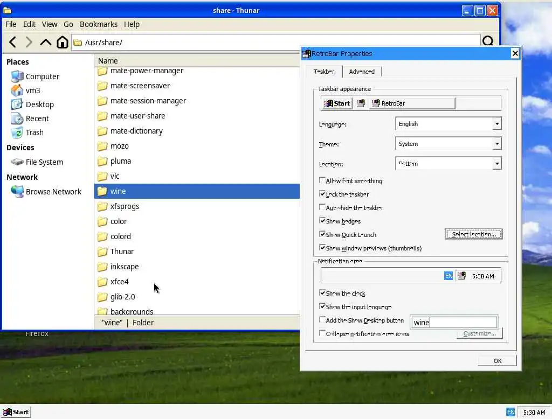Open vm3 home in Places sidebar
This screenshot has width=552, height=419.
26,90
